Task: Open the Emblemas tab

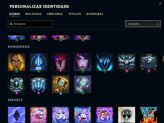Action: (x=55, y=14)
